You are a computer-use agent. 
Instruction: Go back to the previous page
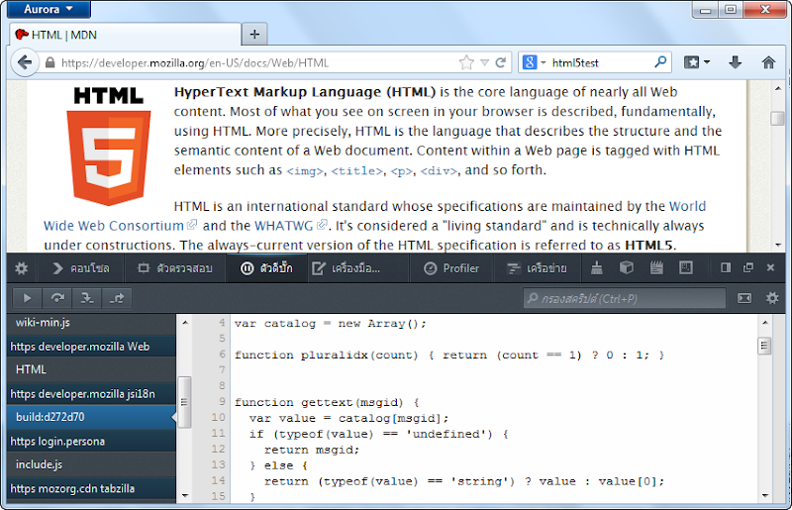(24, 62)
